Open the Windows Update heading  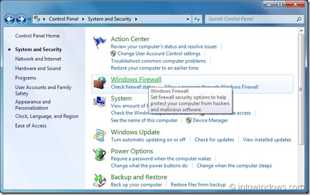(x=135, y=132)
